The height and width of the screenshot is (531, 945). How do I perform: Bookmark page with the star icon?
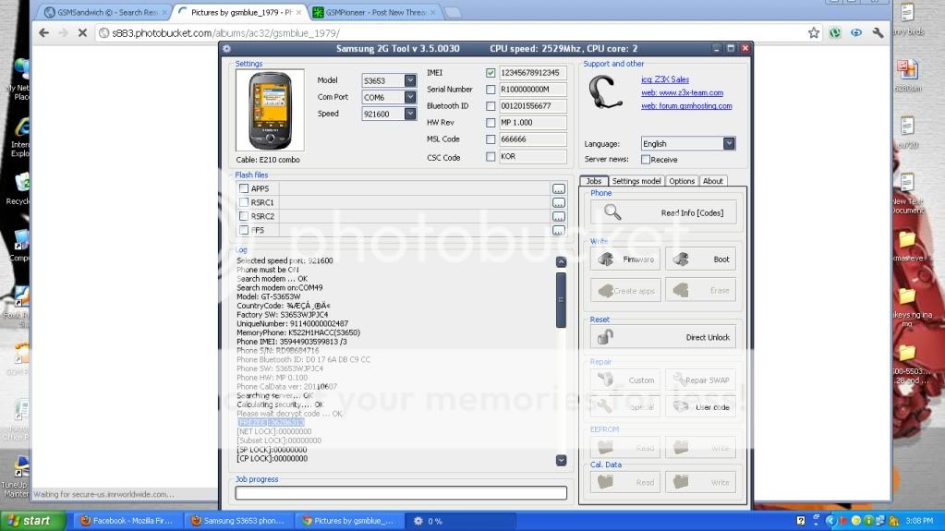813,33
